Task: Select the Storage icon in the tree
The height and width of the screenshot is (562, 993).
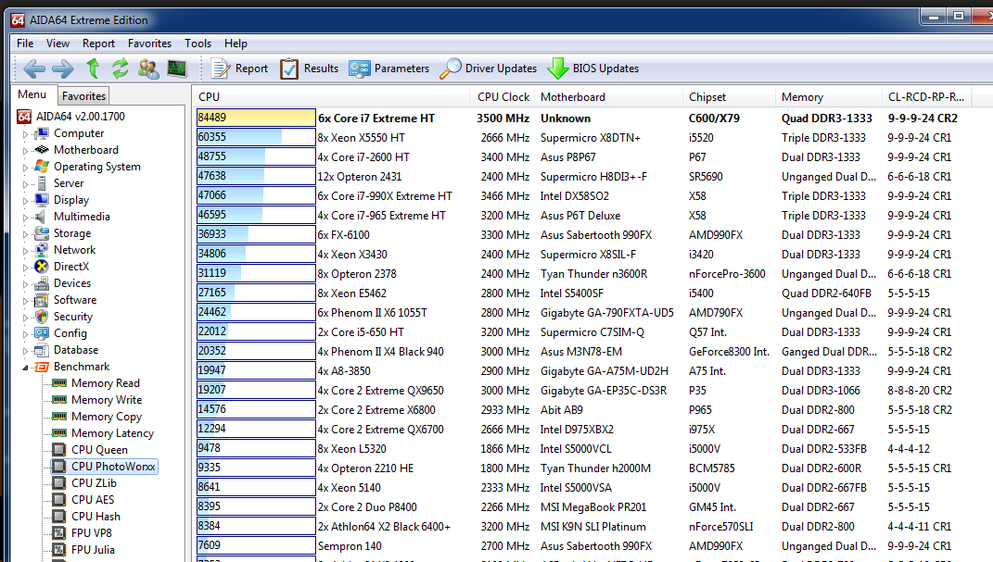Action: 42,233
